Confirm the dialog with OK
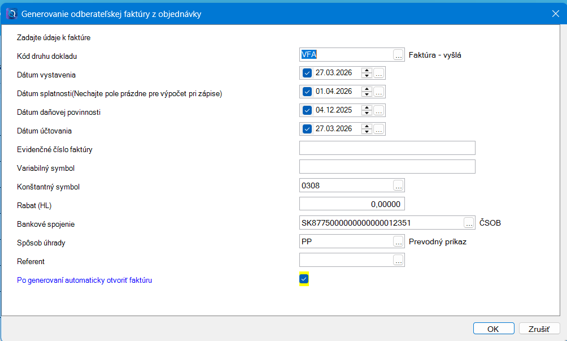This screenshot has width=567, height=341. tap(492, 329)
